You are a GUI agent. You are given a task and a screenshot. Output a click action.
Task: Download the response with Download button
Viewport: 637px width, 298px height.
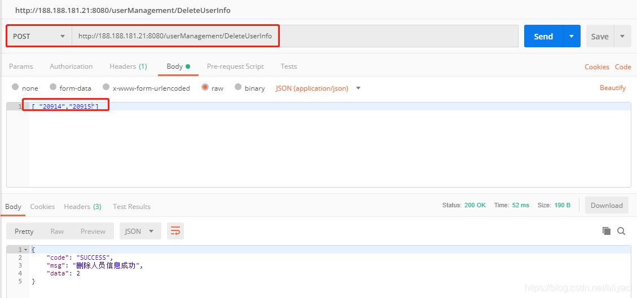607,205
